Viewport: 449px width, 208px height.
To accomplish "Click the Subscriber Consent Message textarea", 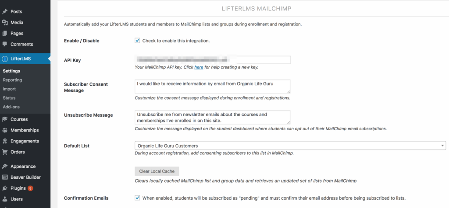I will (213, 87).
